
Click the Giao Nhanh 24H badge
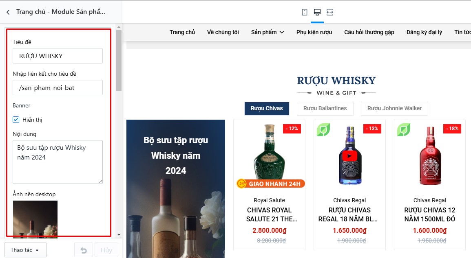pos(271,184)
